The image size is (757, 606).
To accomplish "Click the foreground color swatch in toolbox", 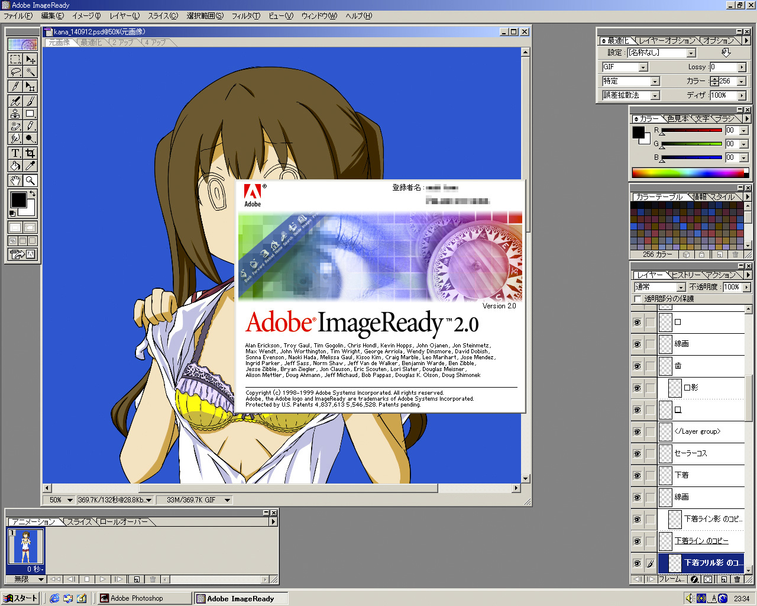I will 18,199.
